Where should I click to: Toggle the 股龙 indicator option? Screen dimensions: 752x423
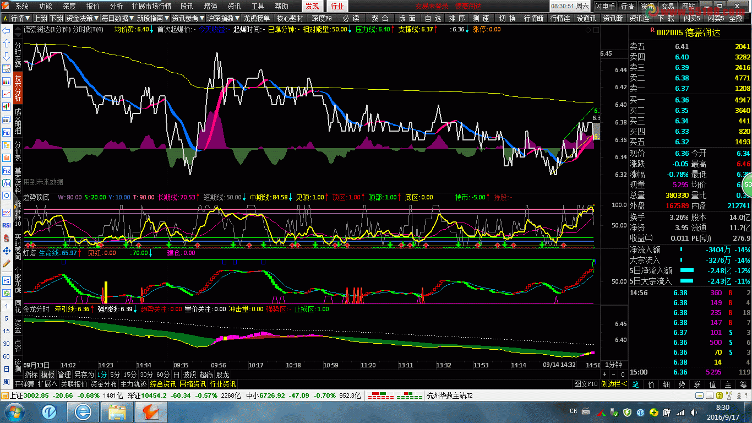point(222,375)
